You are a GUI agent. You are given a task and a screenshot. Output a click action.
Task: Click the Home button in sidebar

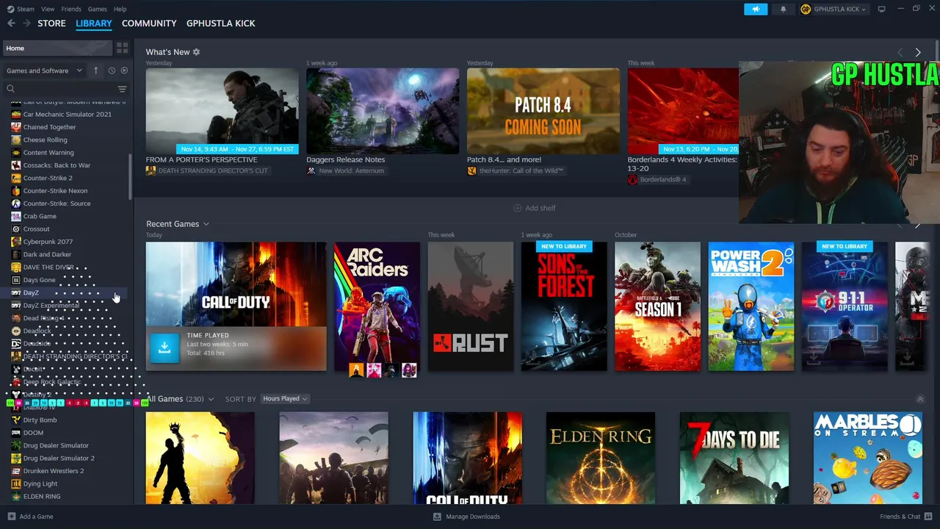[56, 48]
